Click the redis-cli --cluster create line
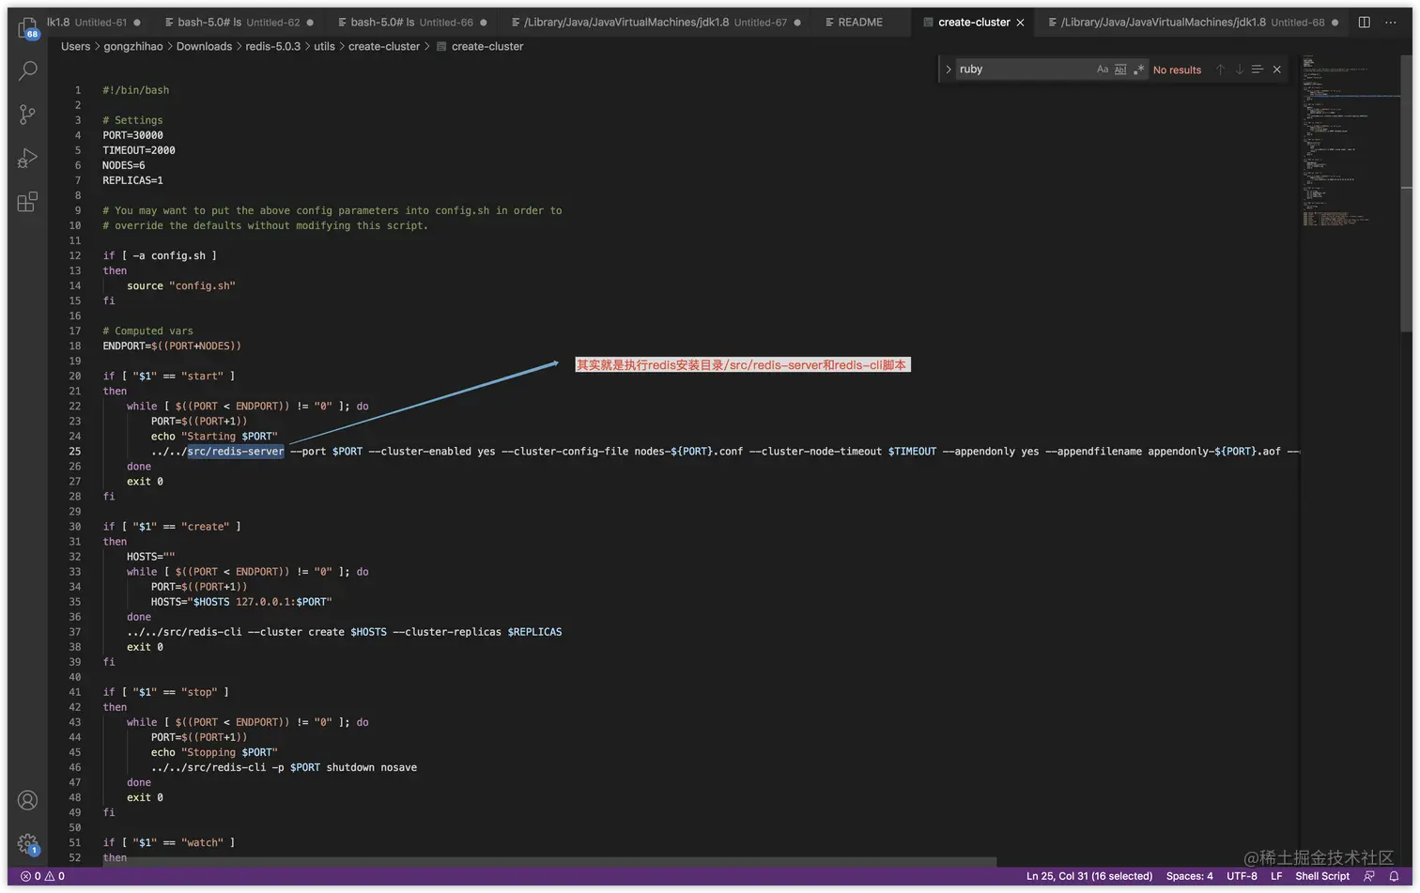 click(345, 632)
